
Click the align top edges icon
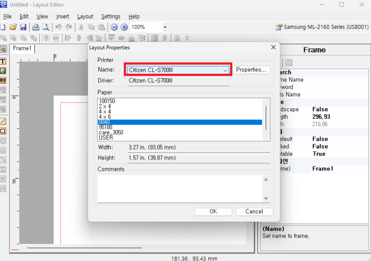click(x=111, y=38)
